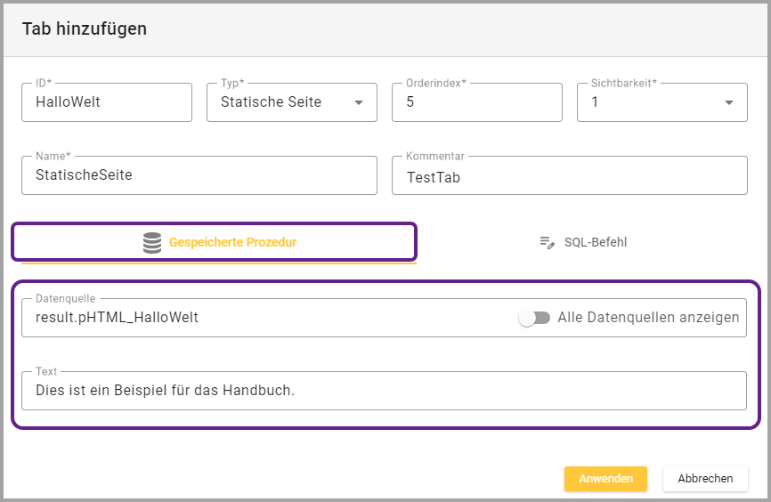Click the Text field with Handbuch example

[x=384, y=390]
